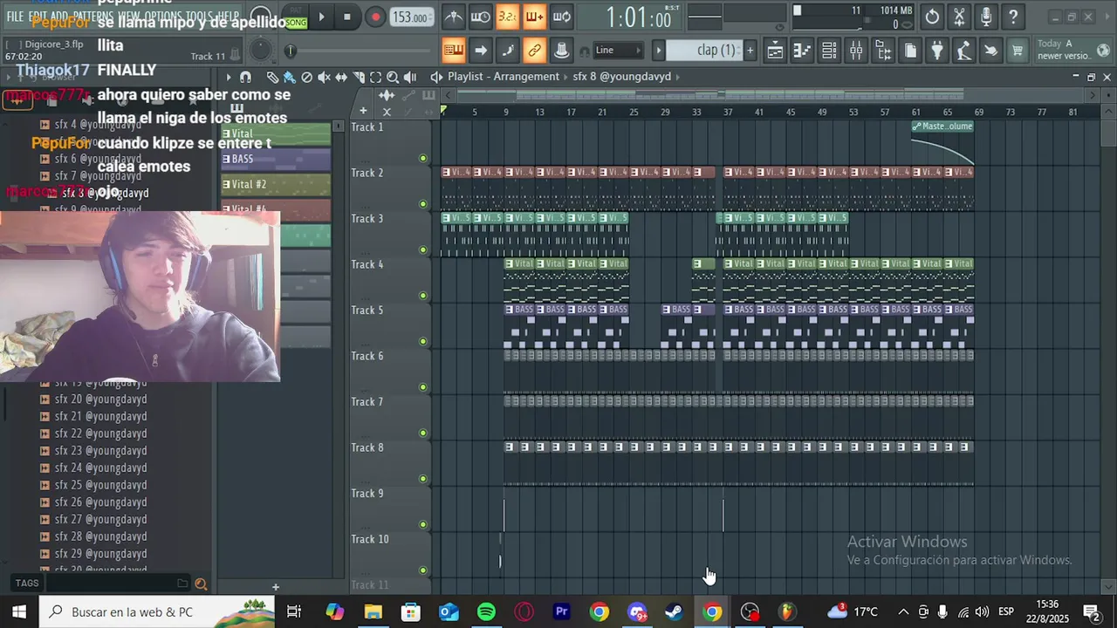
Task: Select sfx 24 @youngdavyd in browser
Action: (x=100, y=468)
